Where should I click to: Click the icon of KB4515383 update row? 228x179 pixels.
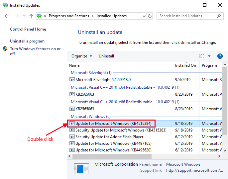[x=72, y=130]
